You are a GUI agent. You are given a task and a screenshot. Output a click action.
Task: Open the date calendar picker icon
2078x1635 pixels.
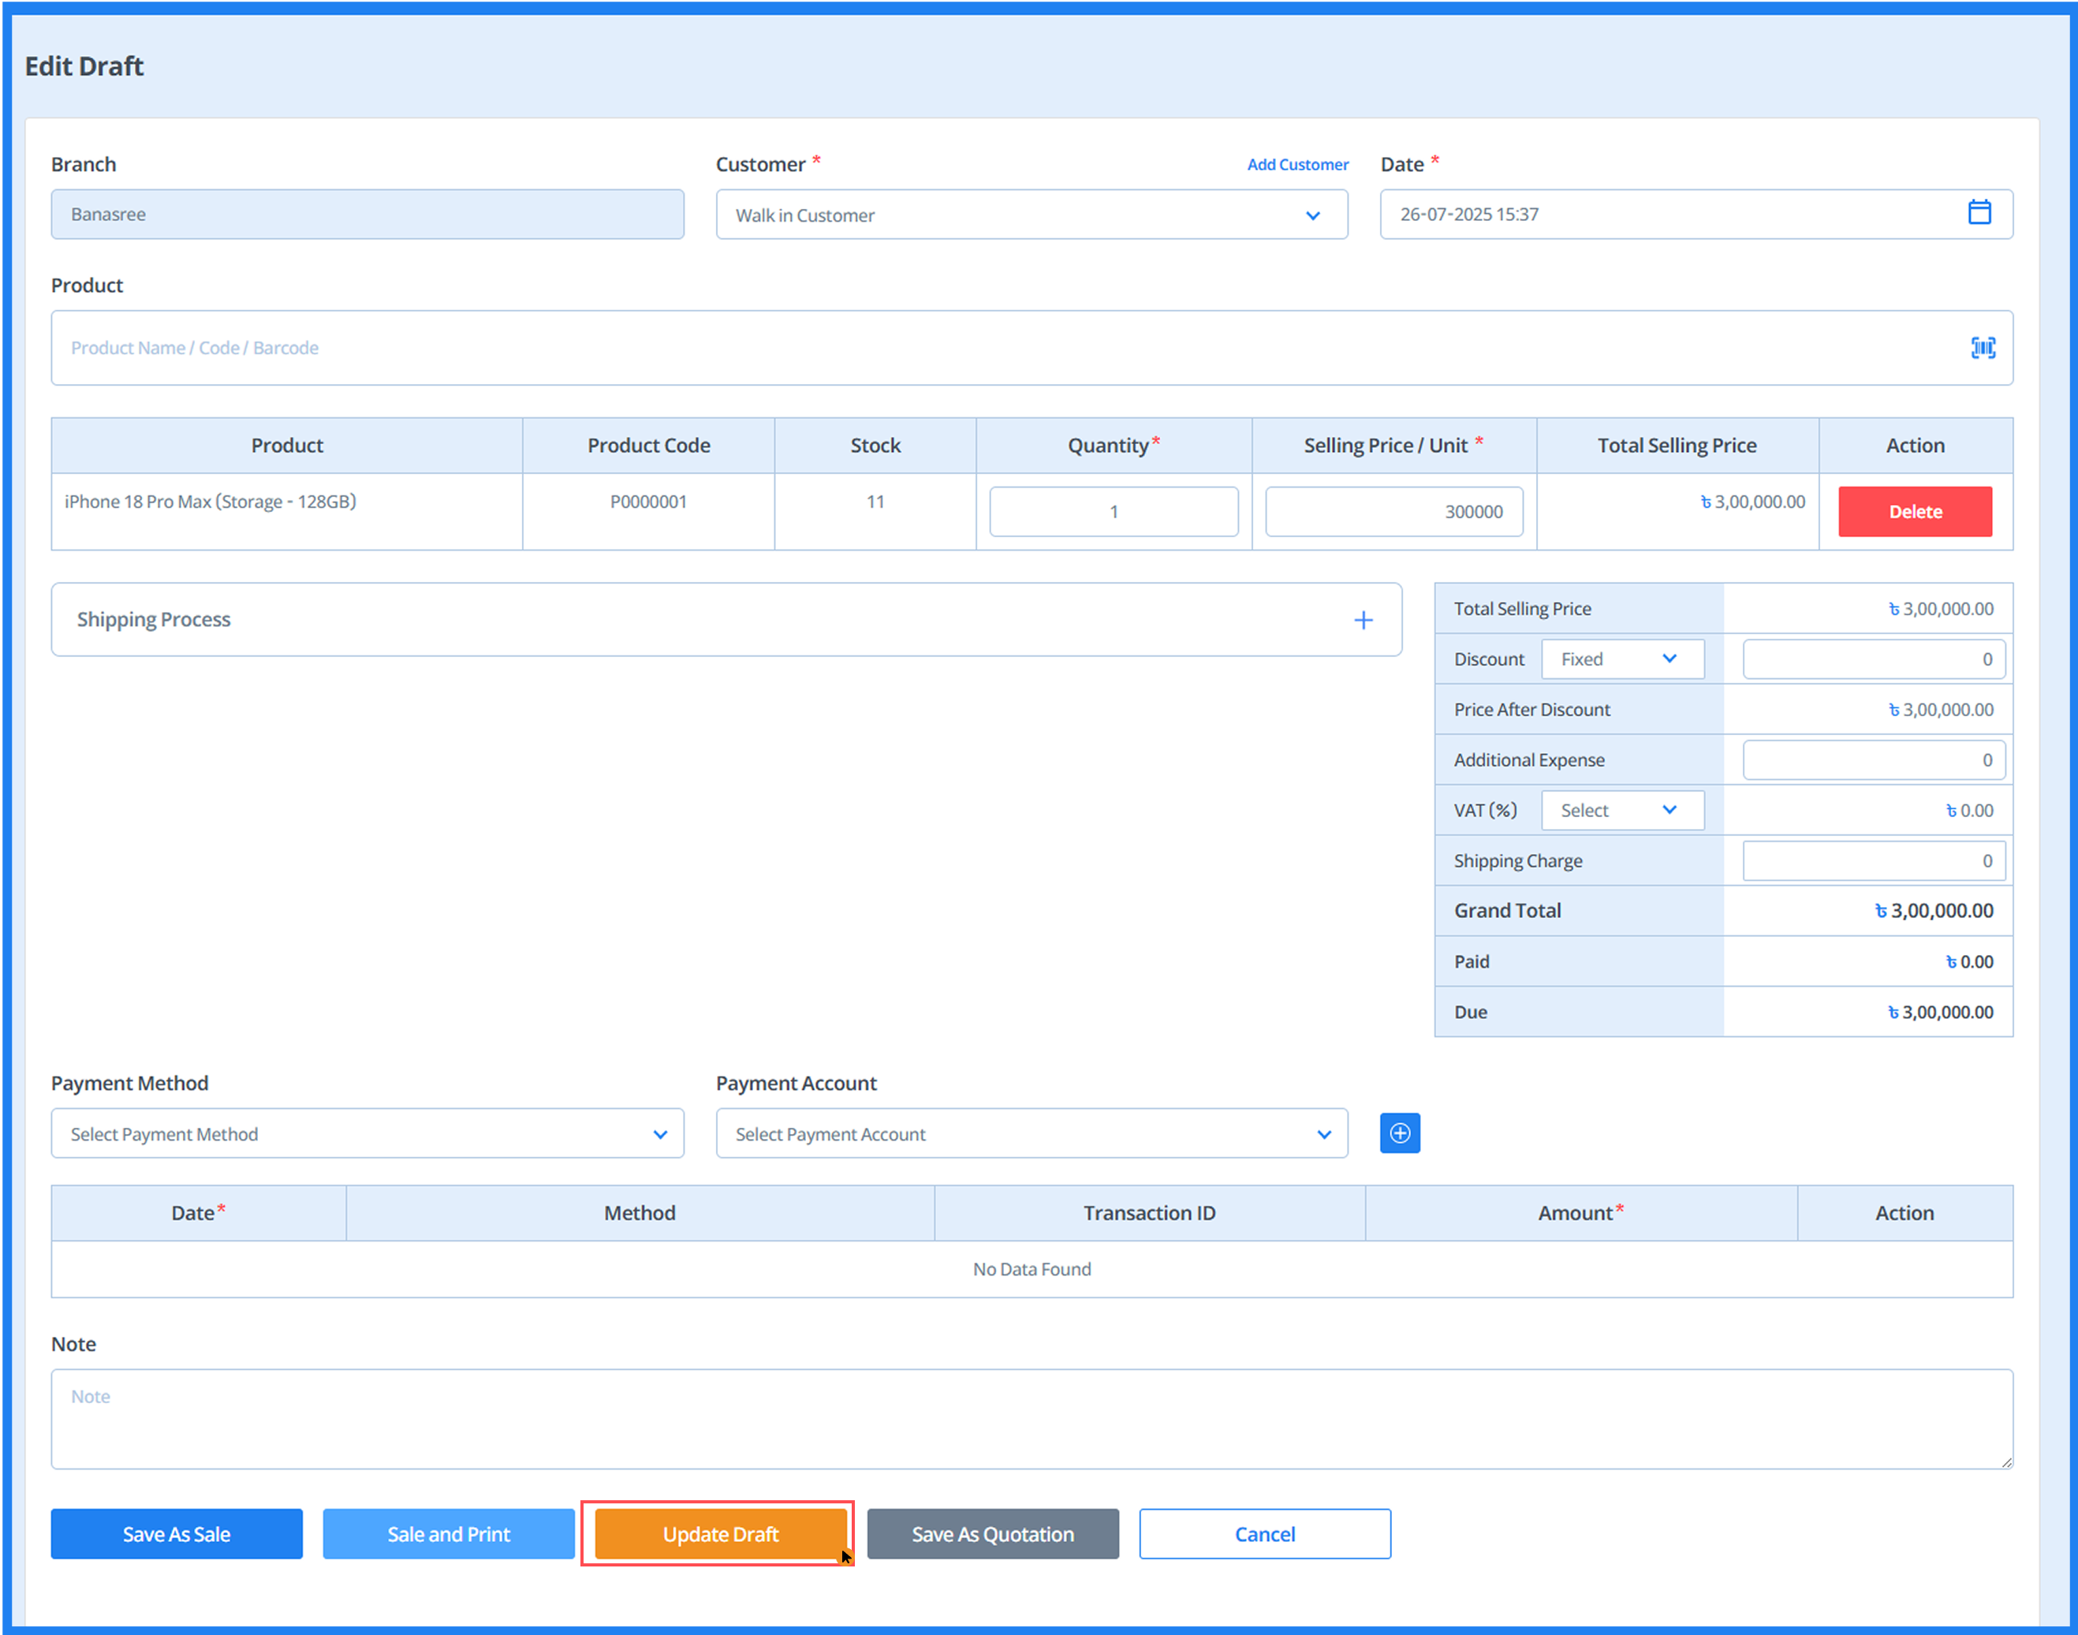[1979, 212]
